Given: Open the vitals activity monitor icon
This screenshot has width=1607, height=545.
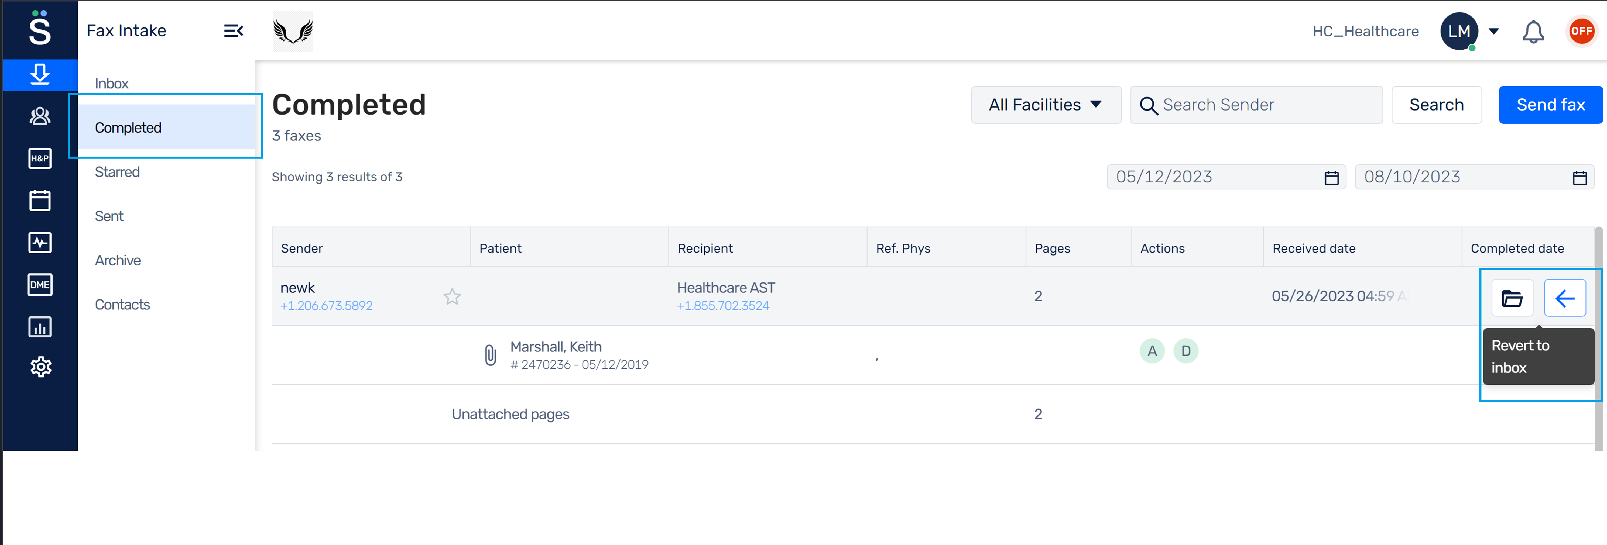Looking at the screenshot, I should point(40,243).
